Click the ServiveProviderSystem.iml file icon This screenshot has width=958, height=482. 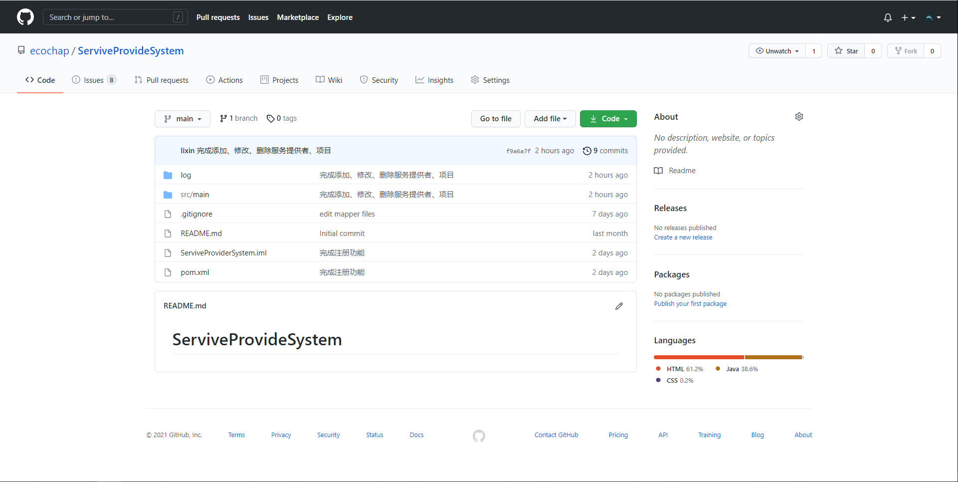168,253
